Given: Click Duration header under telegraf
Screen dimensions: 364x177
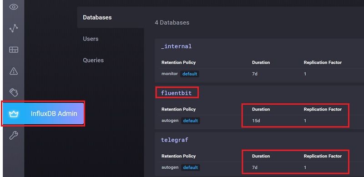Looking at the screenshot, I should click(x=261, y=156).
